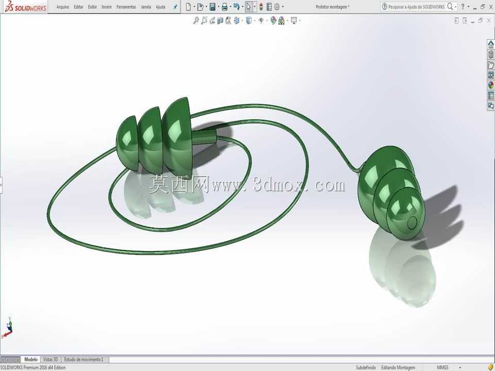
Task: Expand the Select tool dropdown arrow
Action: (x=255, y=7)
